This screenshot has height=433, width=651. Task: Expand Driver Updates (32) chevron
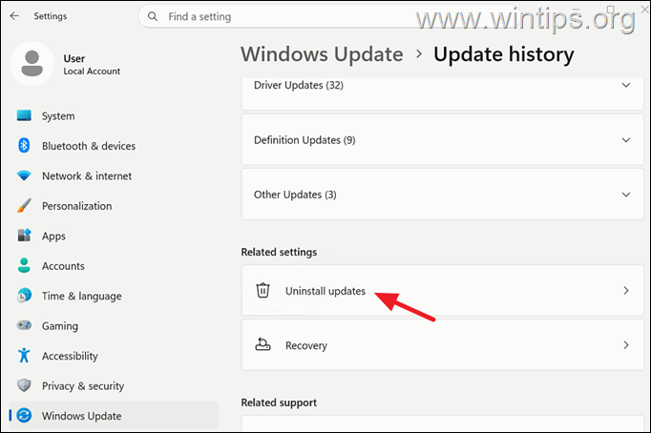[626, 85]
